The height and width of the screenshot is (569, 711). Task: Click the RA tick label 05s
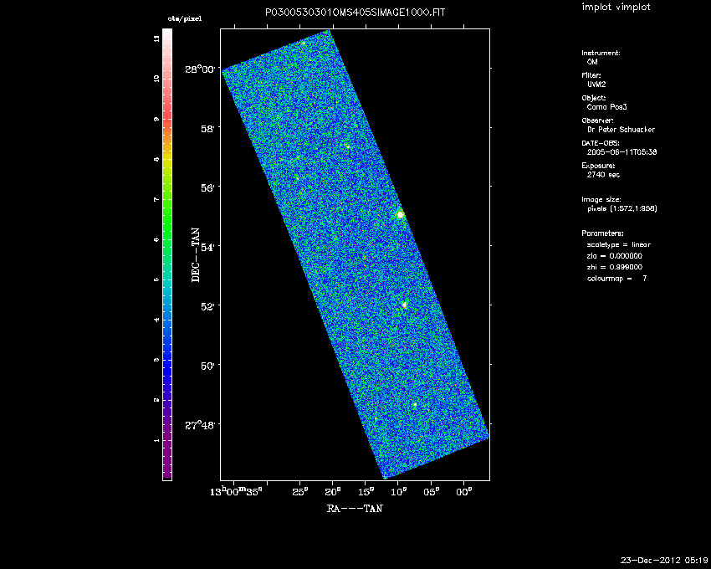pyautogui.click(x=432, y=492)
